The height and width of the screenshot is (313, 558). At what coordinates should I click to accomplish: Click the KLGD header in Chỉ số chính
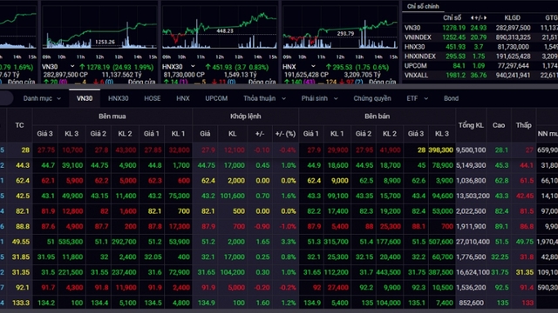pyautogui.click(x=512, y=17)
